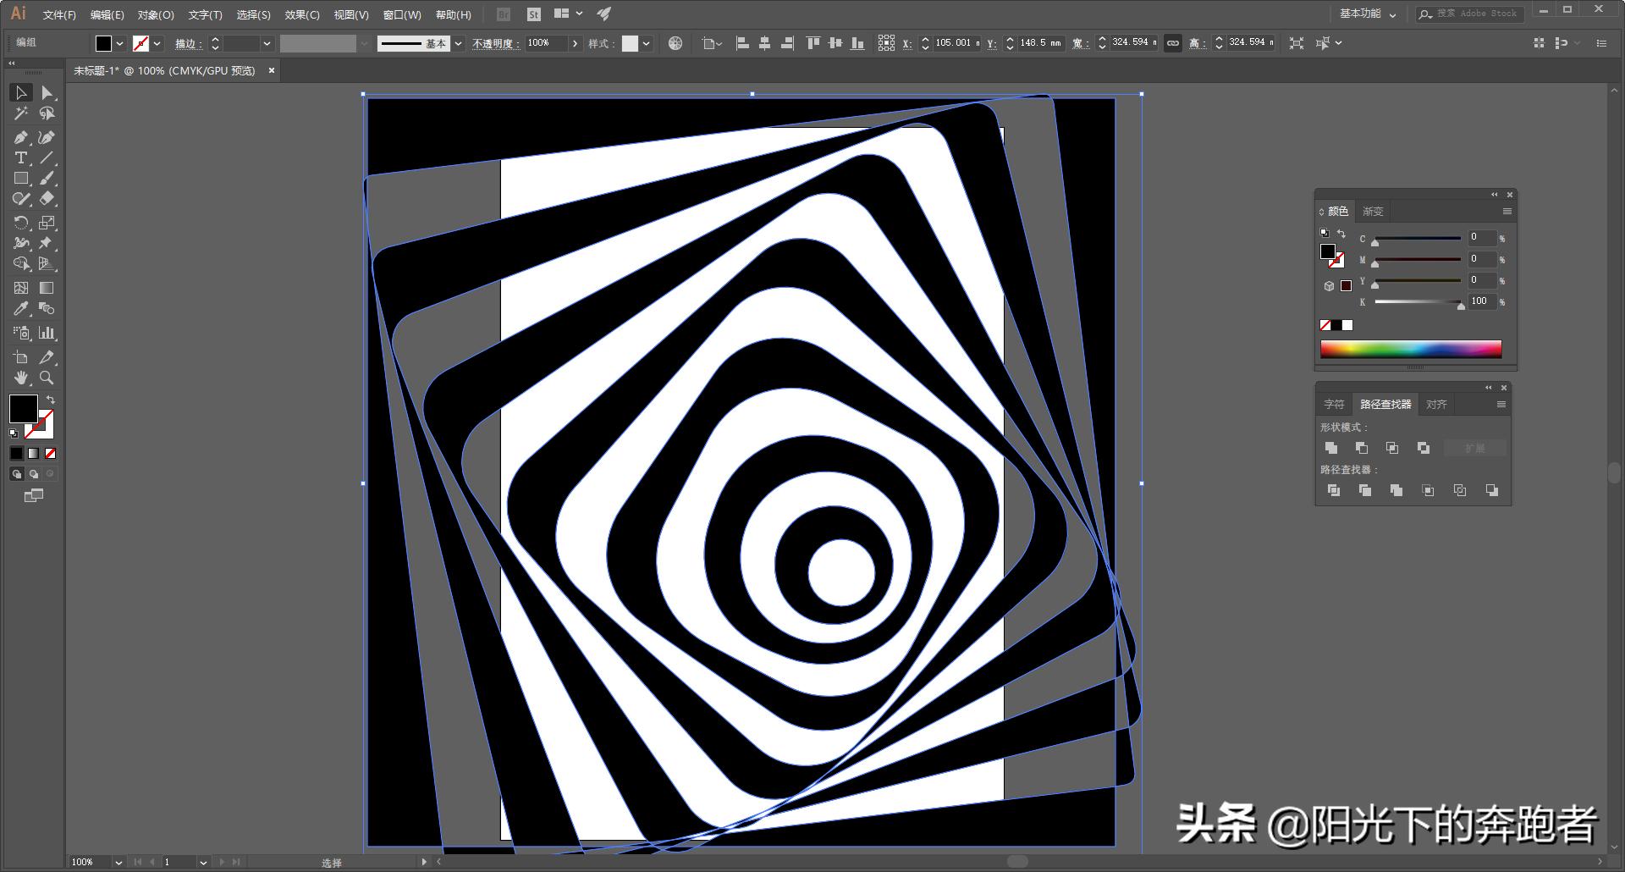Select the Type tool
Screen dimensions: 1625x872
click(20, 157)
